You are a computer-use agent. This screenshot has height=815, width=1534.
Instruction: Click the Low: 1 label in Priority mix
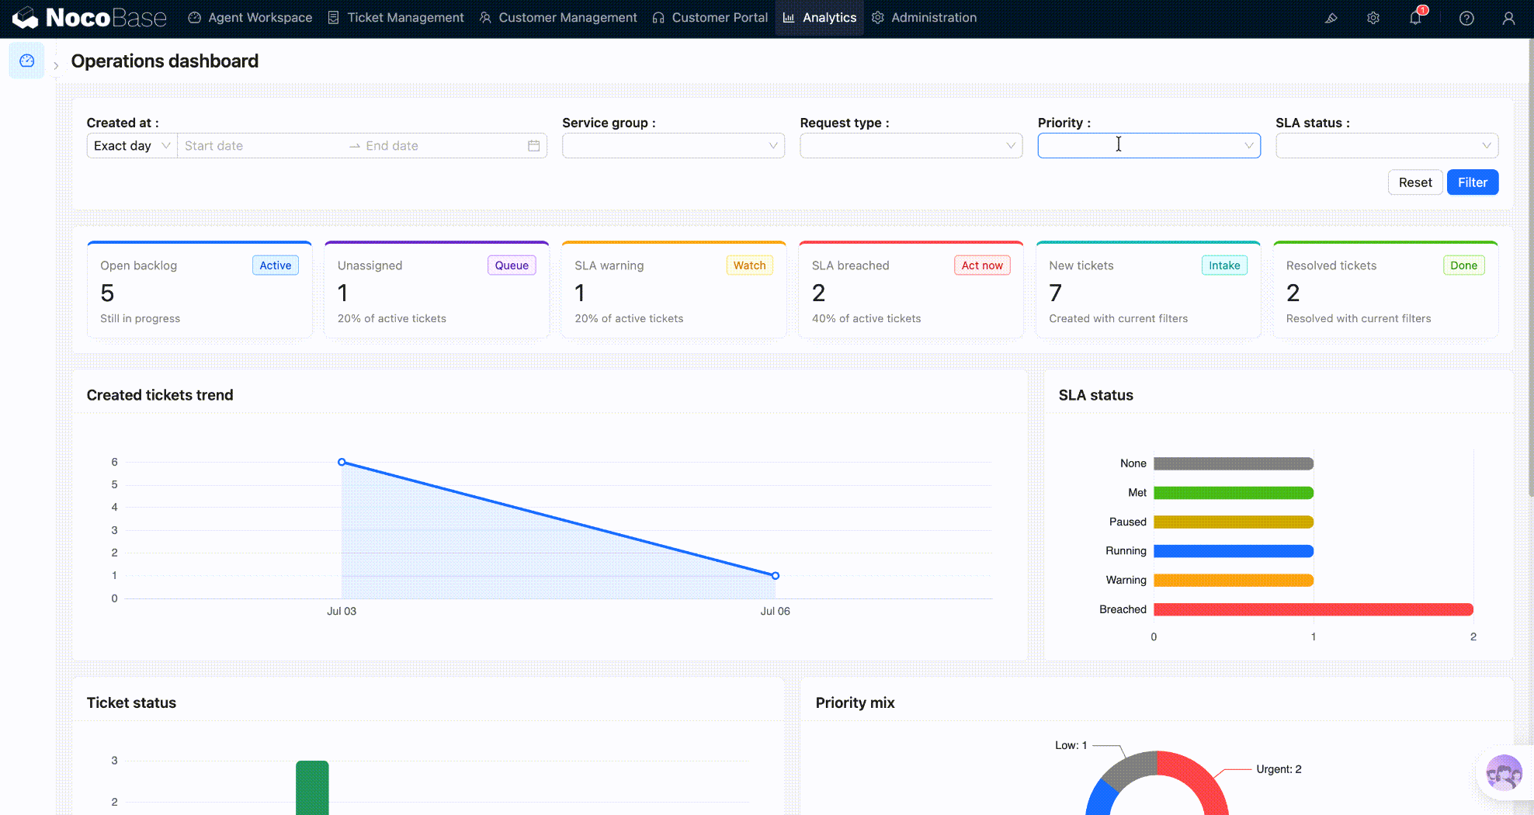(x=1071, y=745)
